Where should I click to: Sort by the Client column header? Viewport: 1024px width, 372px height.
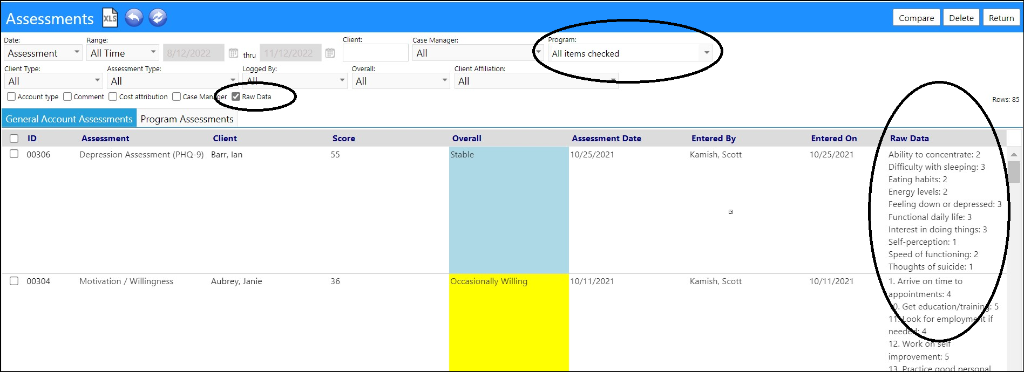tap(225, 139)
